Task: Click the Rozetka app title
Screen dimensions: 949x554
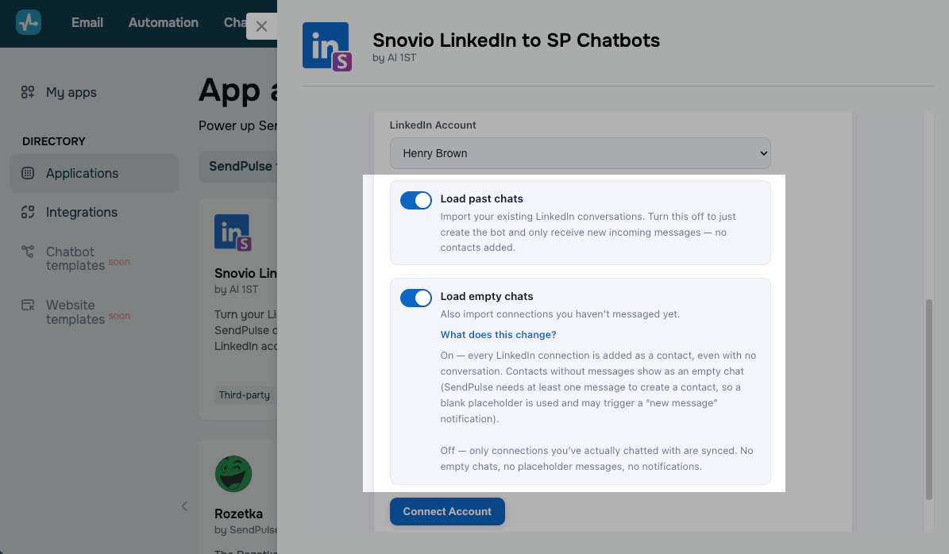Action: (x=238, y=514)
